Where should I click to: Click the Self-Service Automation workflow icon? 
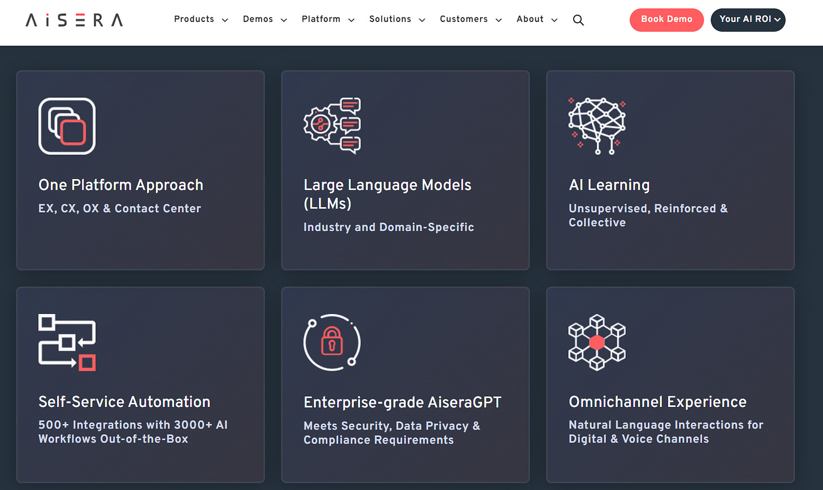point(67,343)
